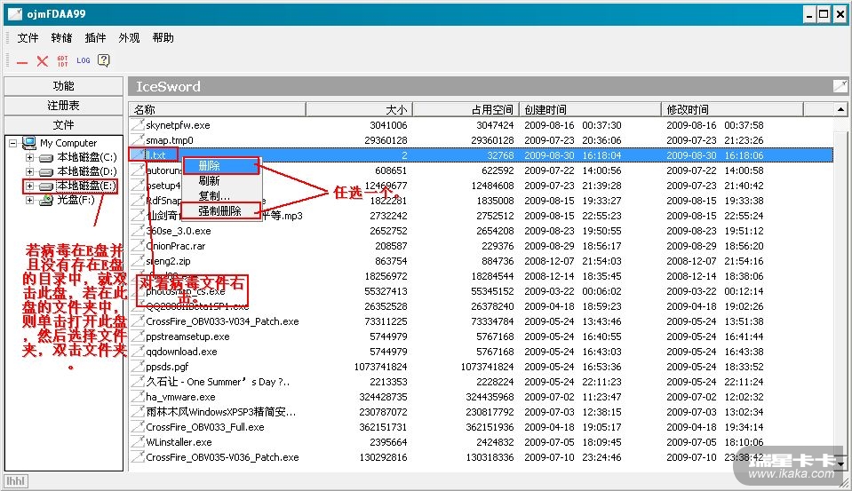The width and height of the screenshot is (852, 491).
Task: Click size value 1073741824 in 大小 column
Action: click(x=380, y=367)
